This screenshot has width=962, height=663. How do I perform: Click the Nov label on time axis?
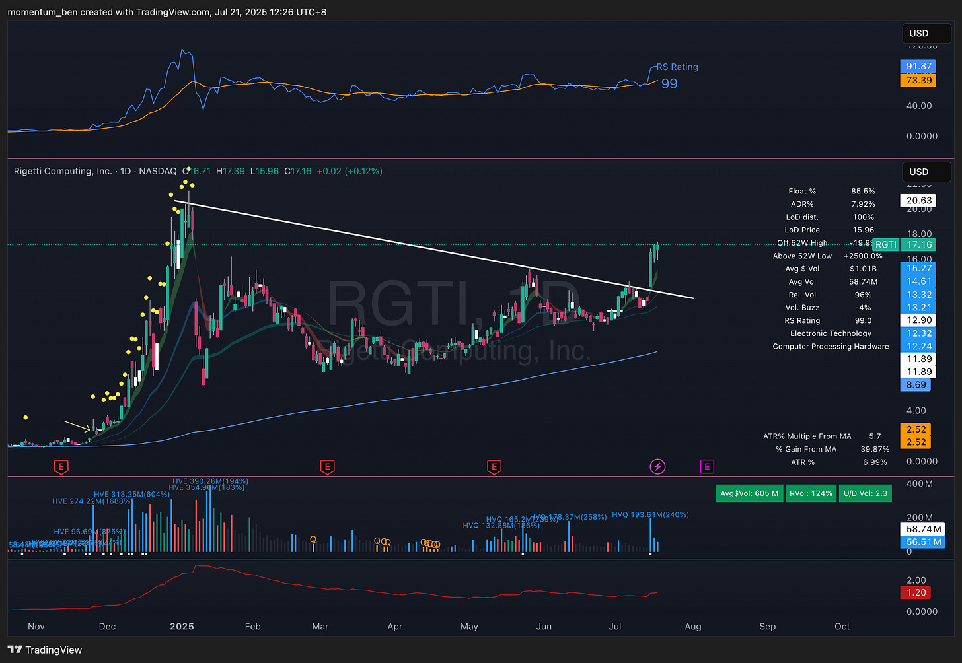[36, 626]
